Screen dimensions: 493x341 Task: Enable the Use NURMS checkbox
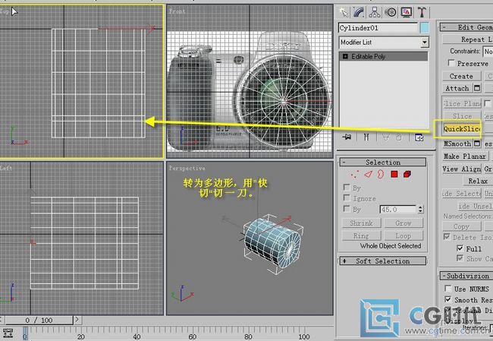[448, 289]
